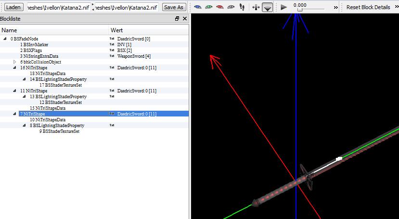Click the Txt icon beside WeaponSword value
Screen dimensions: 399x219
point(112,56)
